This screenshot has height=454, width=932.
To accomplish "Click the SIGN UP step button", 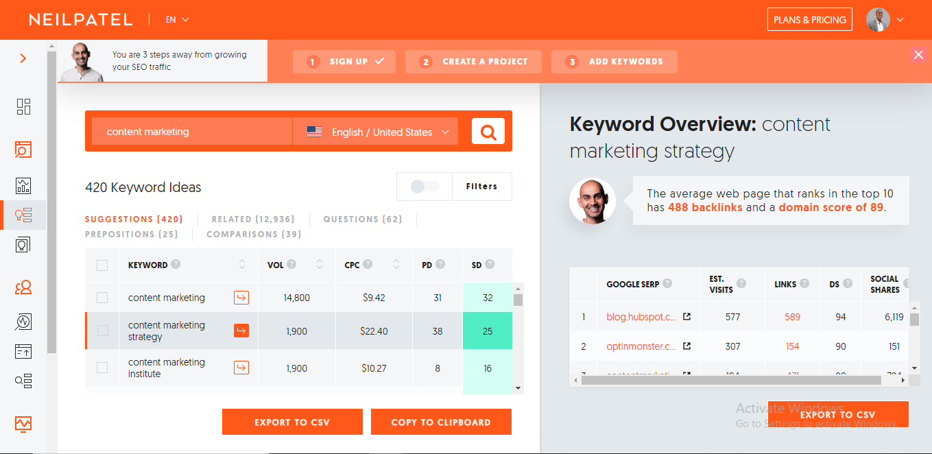I will tap(345, 62).
